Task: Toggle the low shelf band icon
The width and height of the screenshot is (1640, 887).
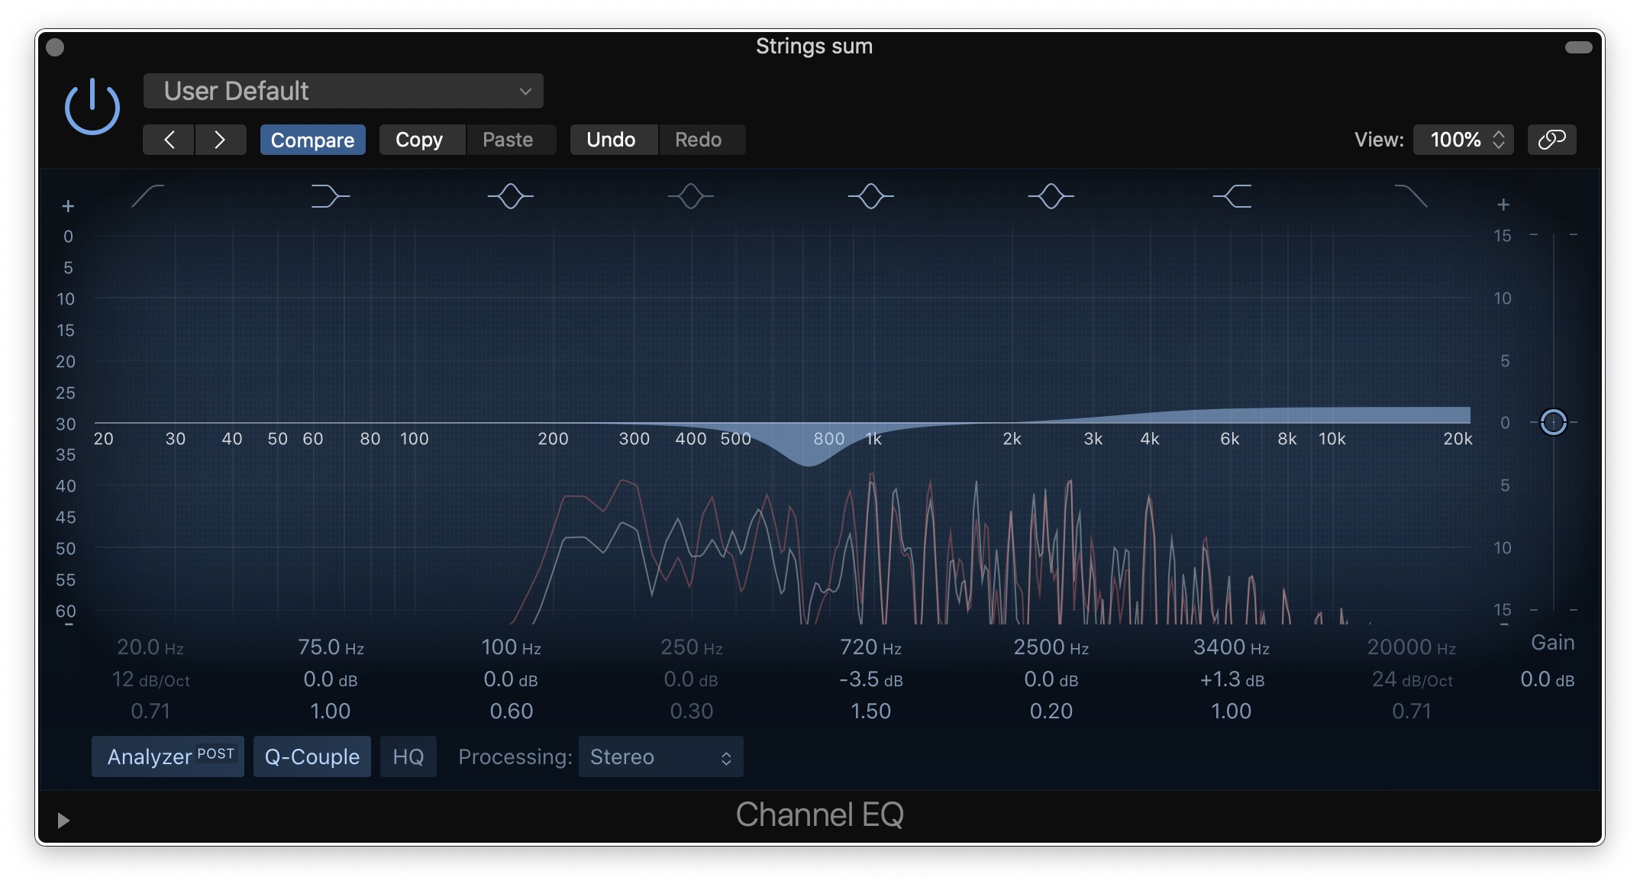Action: point(330,196)
